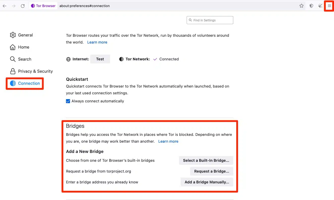Image resolution: width=334 pixels, height=200 pixels.
Task: Focus the Find in Settings field
Action: (x=210, y=20)
